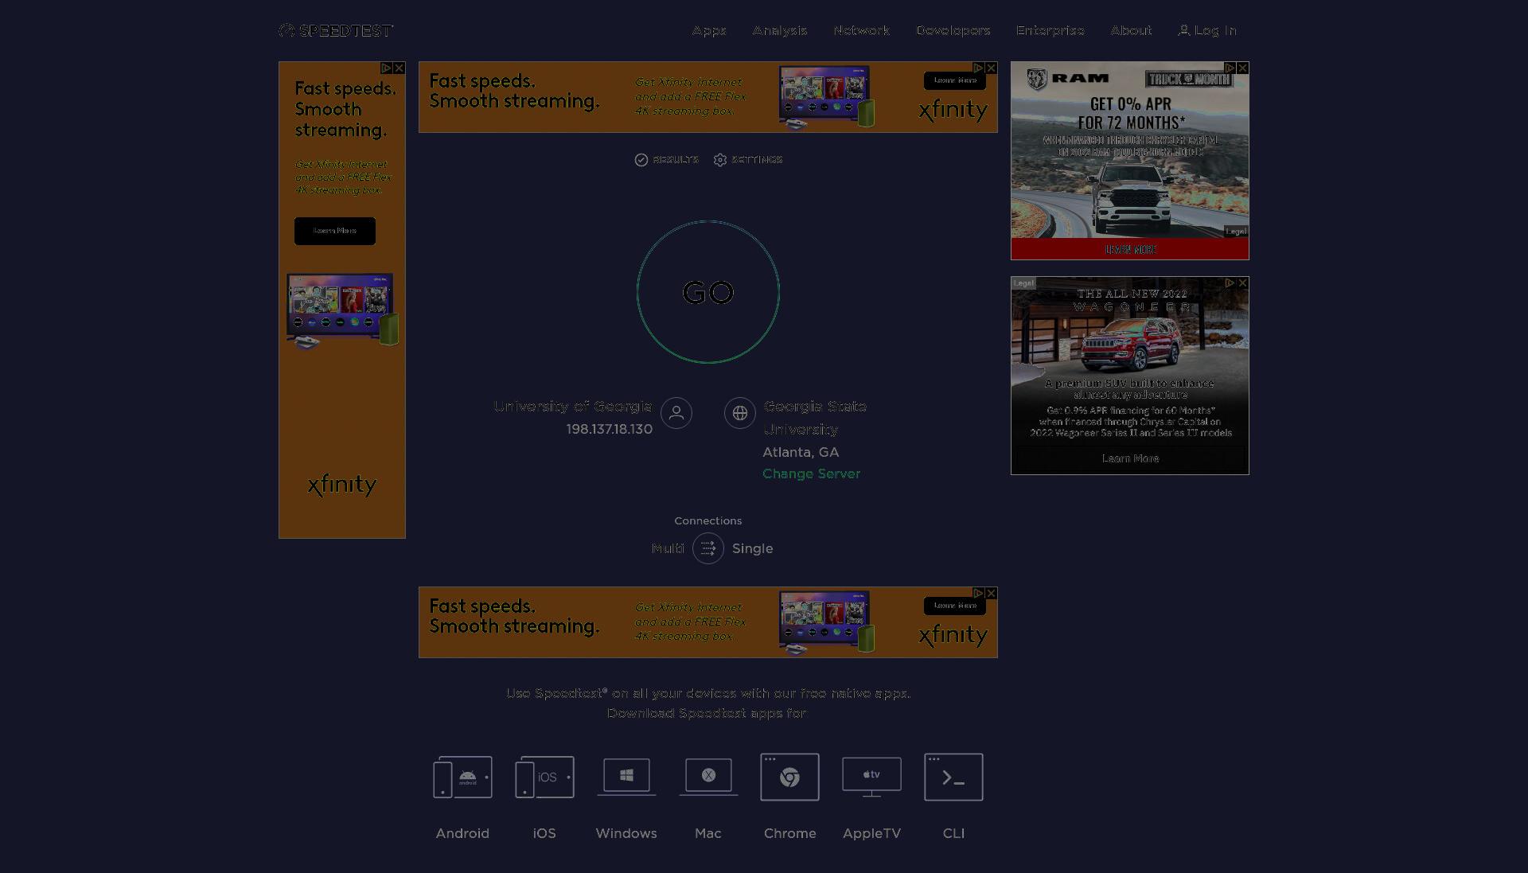The width and height of the screenshot is (1528, 873).
Task: Open the About menu
Action: tap(1131, 30)
